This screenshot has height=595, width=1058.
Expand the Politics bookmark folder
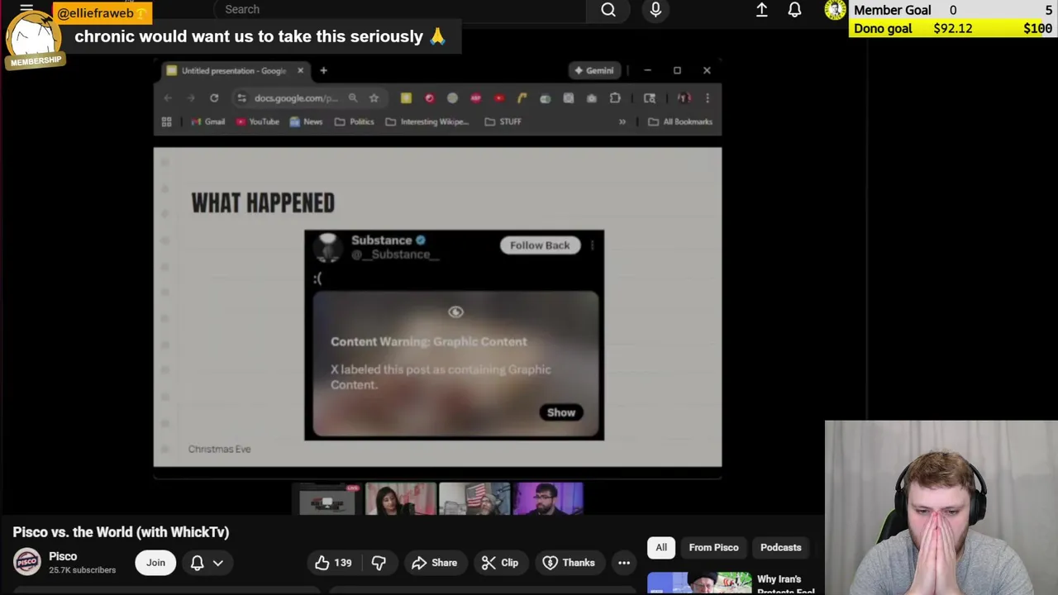[x=355, y=122]
